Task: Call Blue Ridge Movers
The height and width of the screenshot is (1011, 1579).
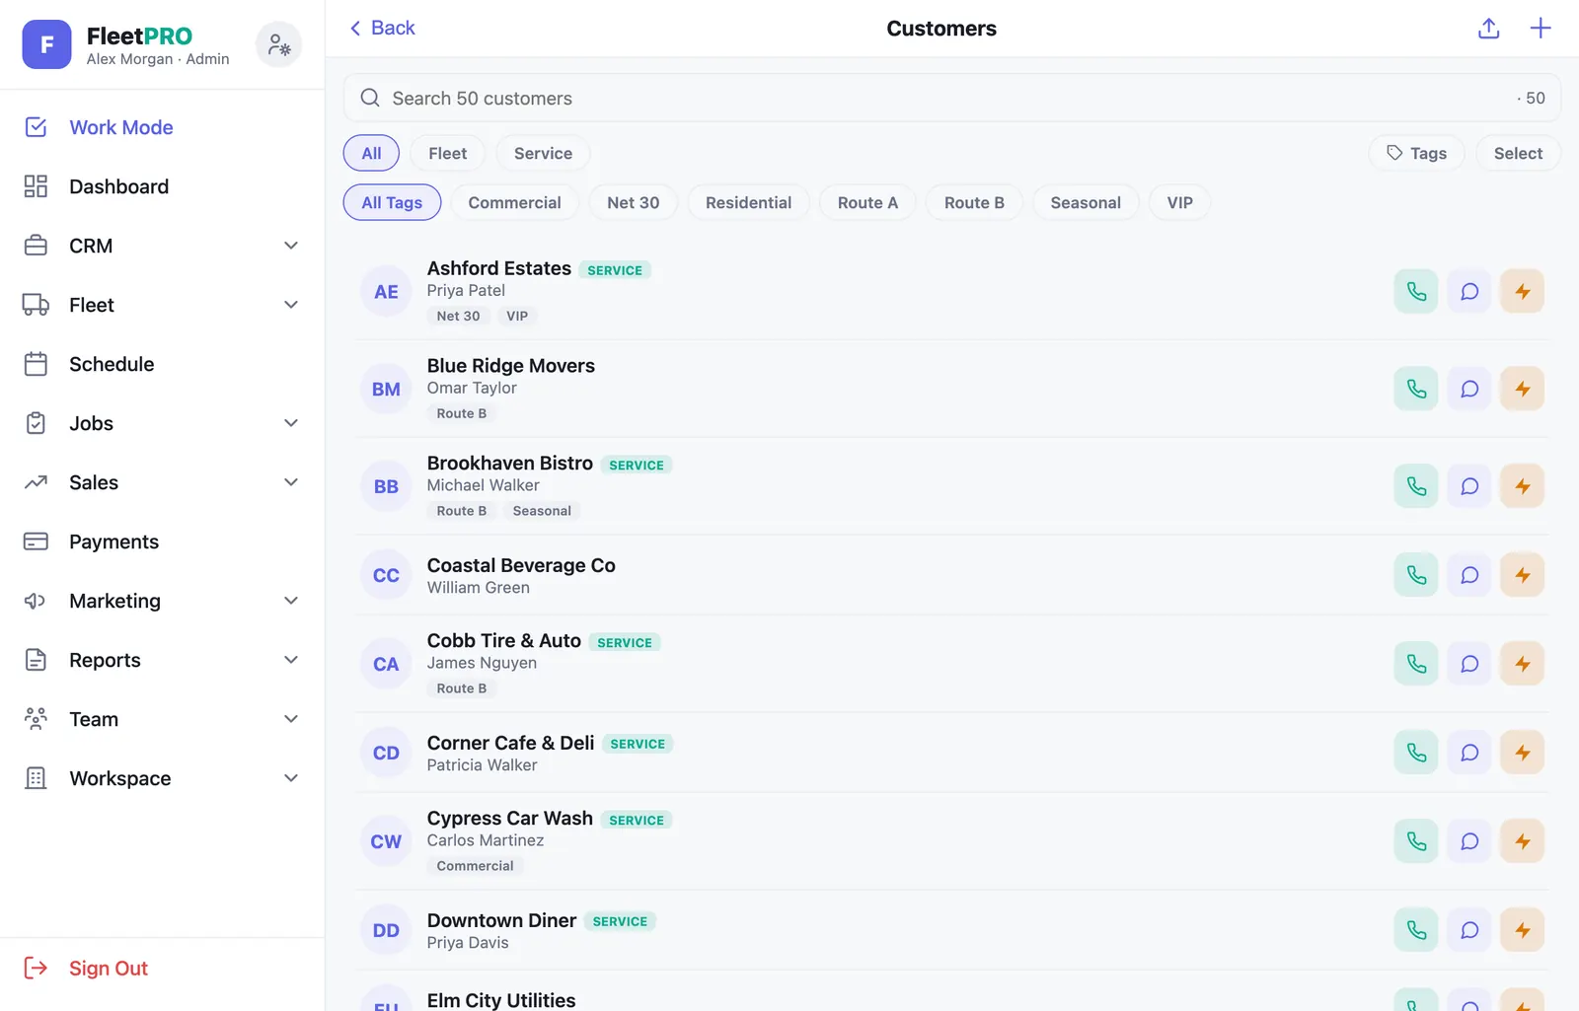Action: click(1415, 389)
